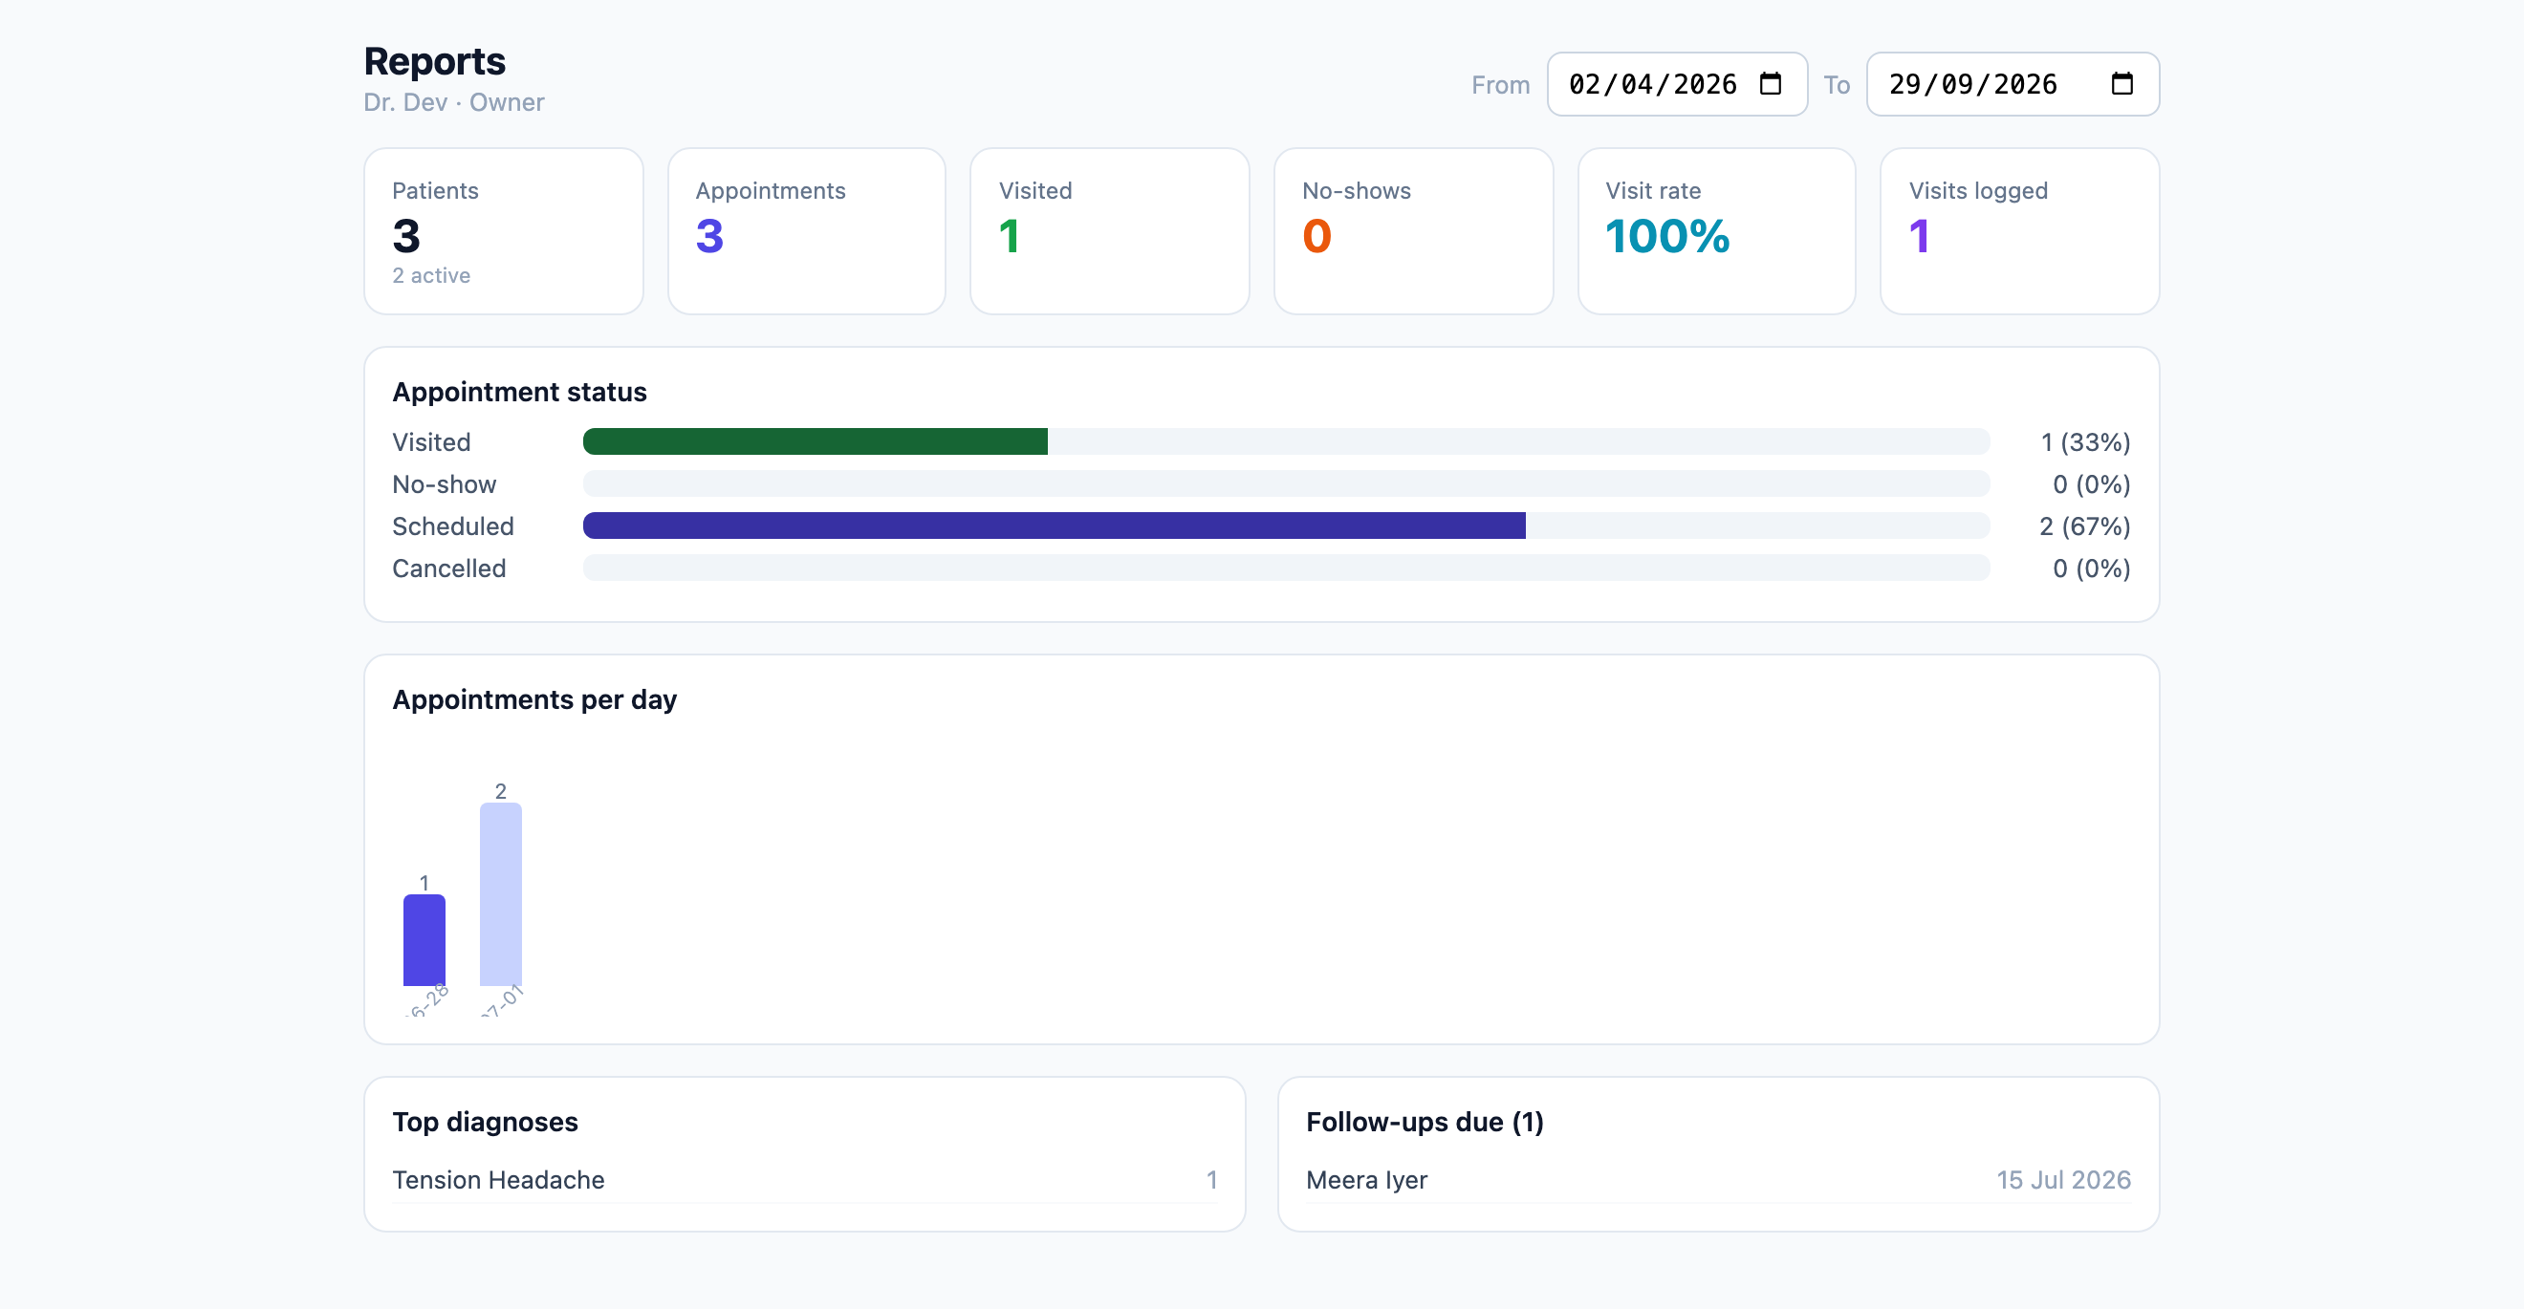This screenshot has width=2524, height=1309.
Task: Click the From date field 02/04/2026
Action: [1677, 84]
